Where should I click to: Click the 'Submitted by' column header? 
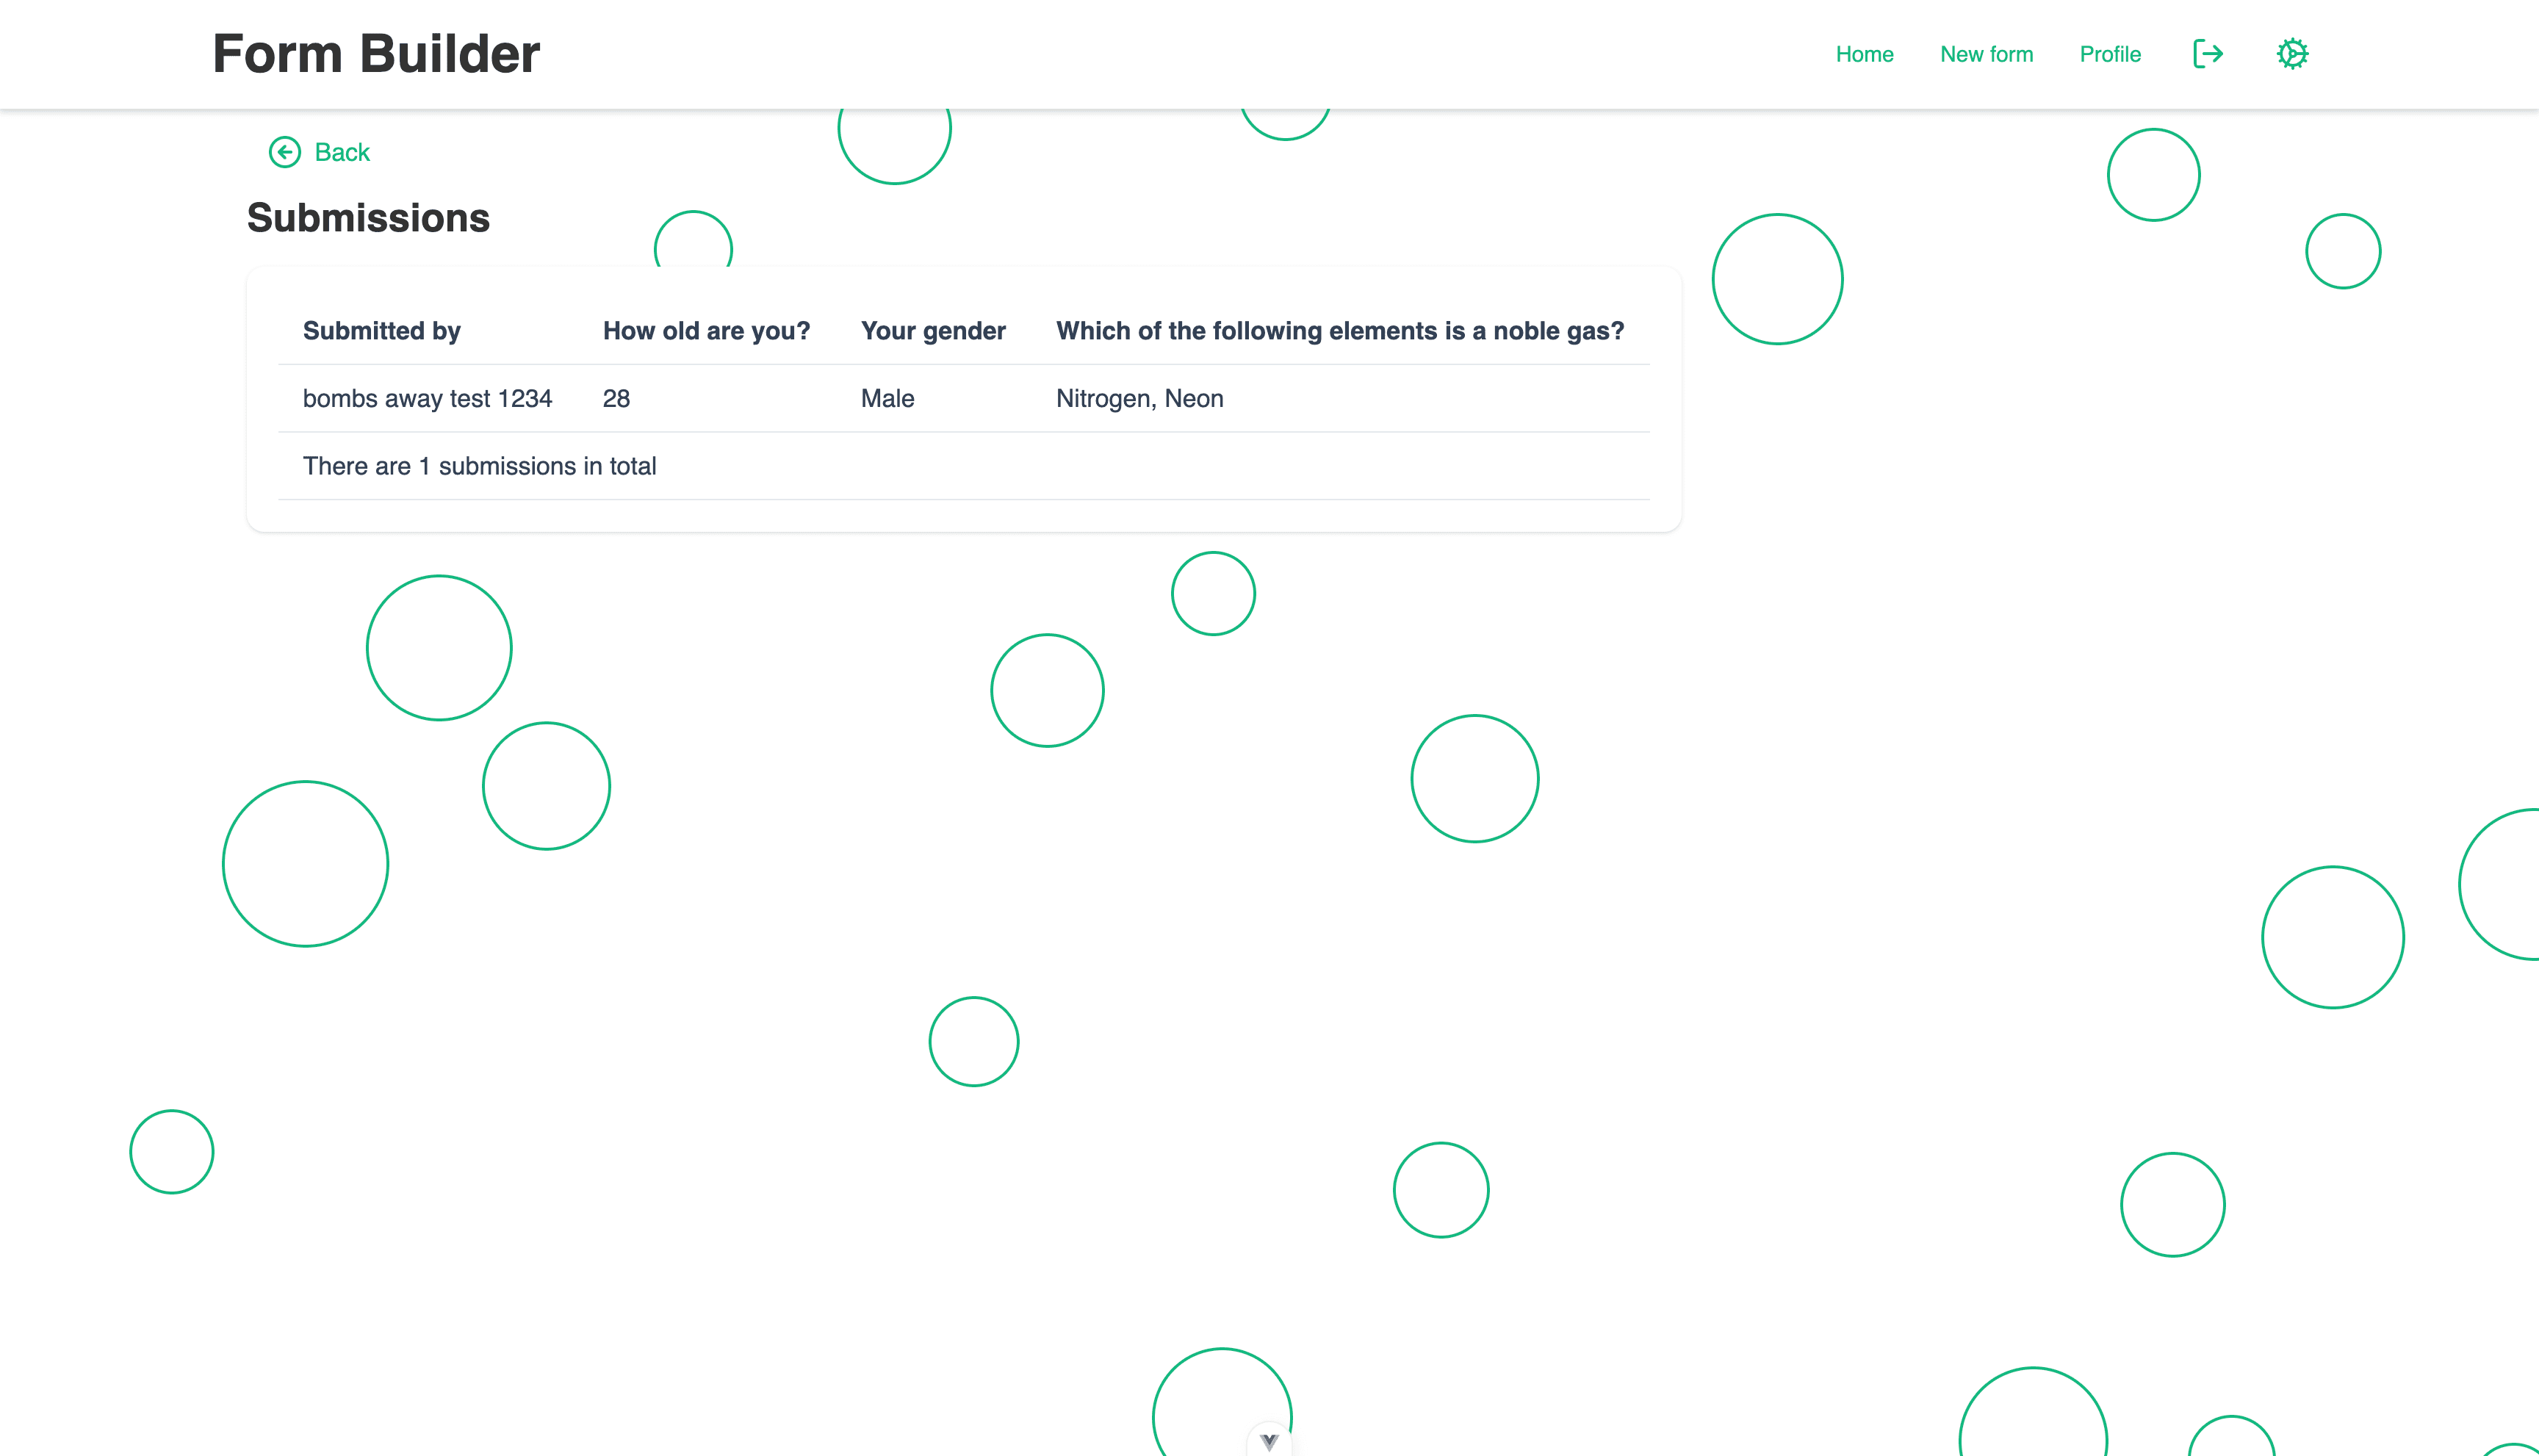(x=381, y=331)
